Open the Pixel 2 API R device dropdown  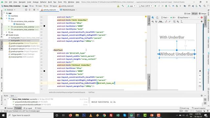click(145, 6)
